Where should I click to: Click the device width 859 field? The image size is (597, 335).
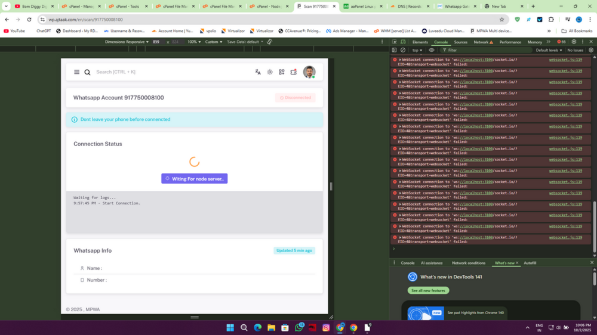[156, 42]
